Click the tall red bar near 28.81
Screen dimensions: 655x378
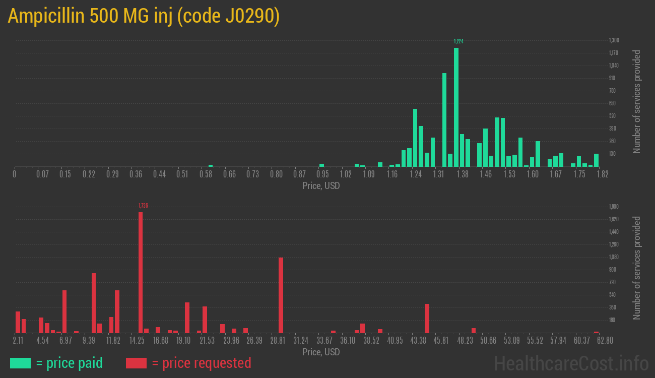281,295
